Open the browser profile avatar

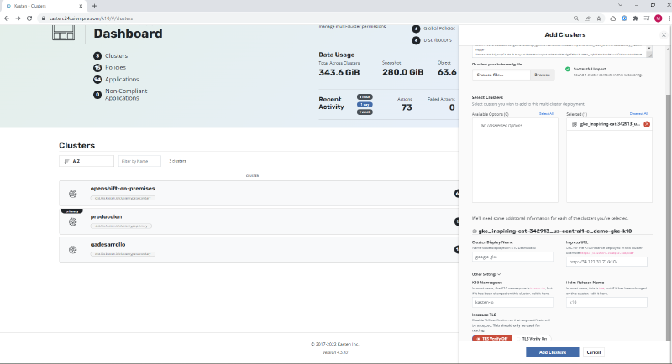[659, 18]
